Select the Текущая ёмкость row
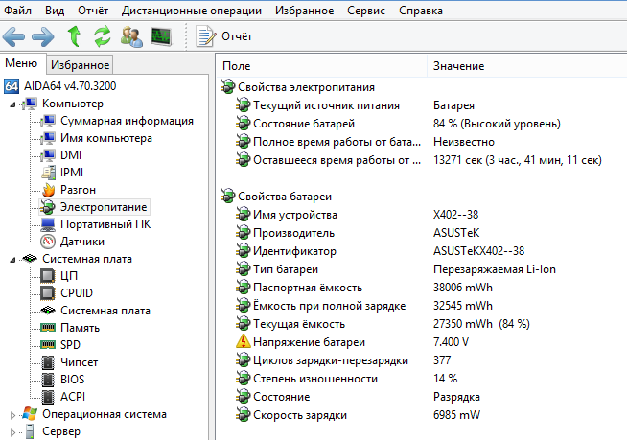Screen dimensions: 627x440 click(423, 324)
